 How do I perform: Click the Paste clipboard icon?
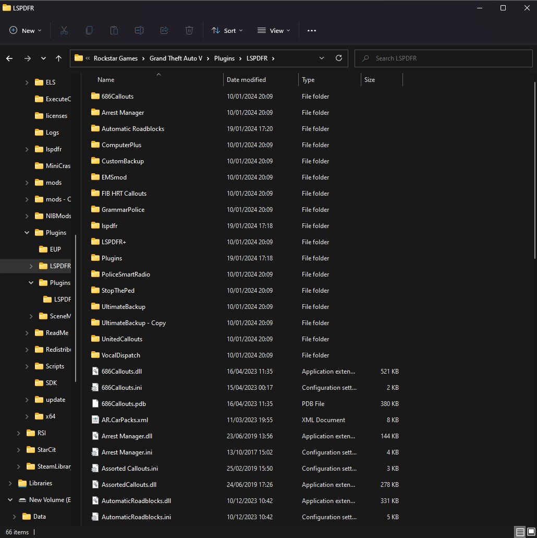tap(114, 31)
